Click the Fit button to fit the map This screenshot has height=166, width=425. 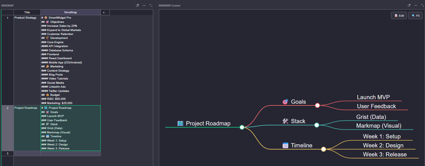415,16
